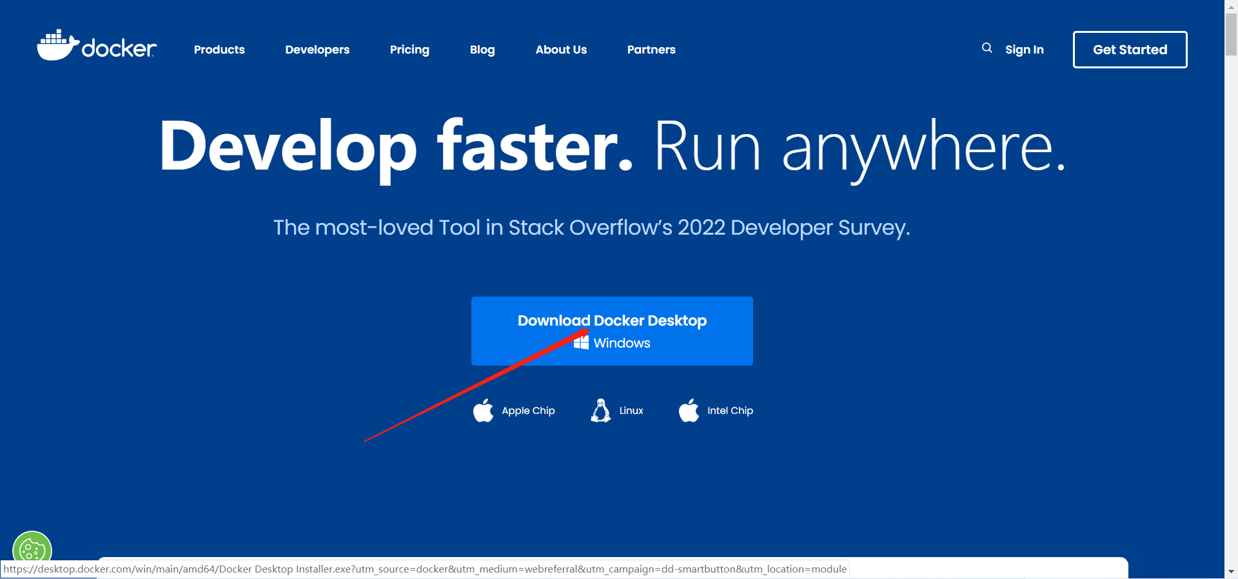Go to the Pricing page
The height and width of the screenshot is (579, 1238).
pos(409,50)
